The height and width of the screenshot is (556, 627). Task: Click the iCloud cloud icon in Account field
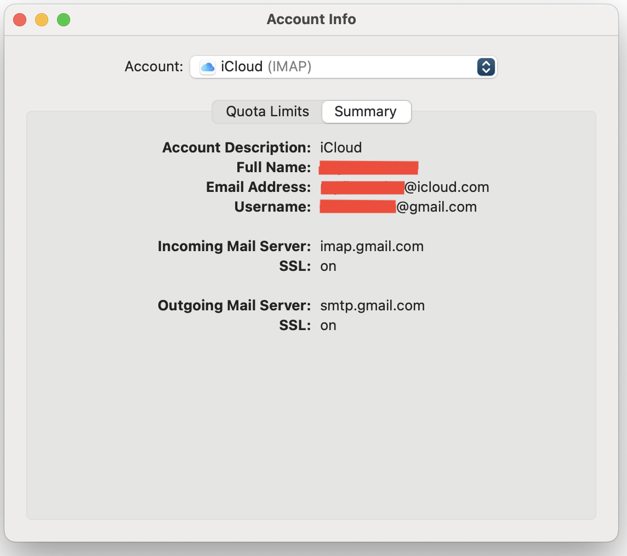point(208,67)
